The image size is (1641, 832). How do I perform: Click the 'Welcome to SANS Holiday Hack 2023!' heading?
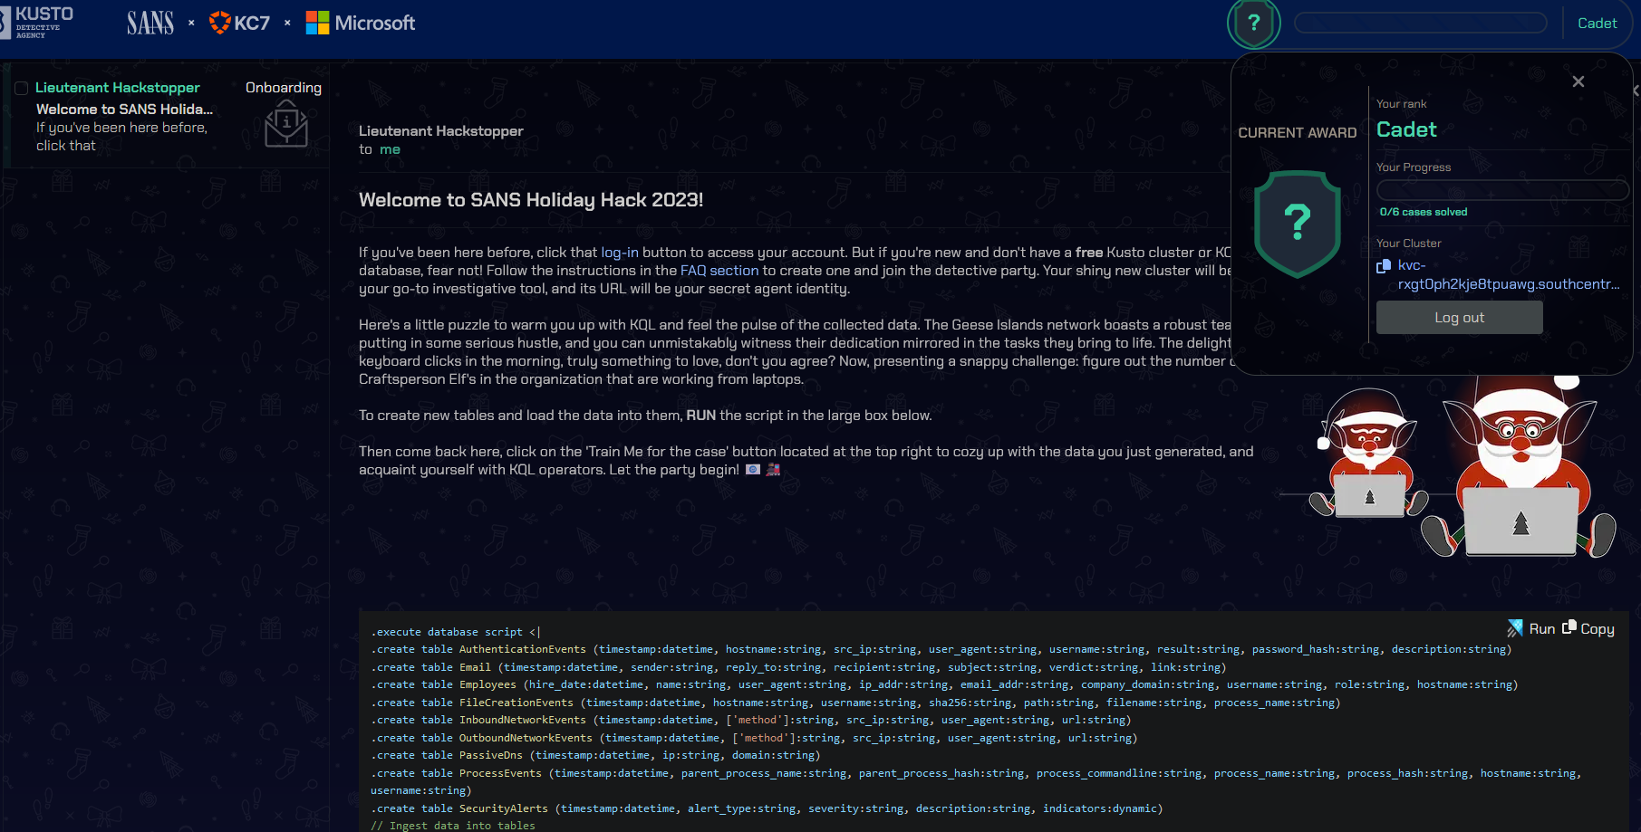531,200
